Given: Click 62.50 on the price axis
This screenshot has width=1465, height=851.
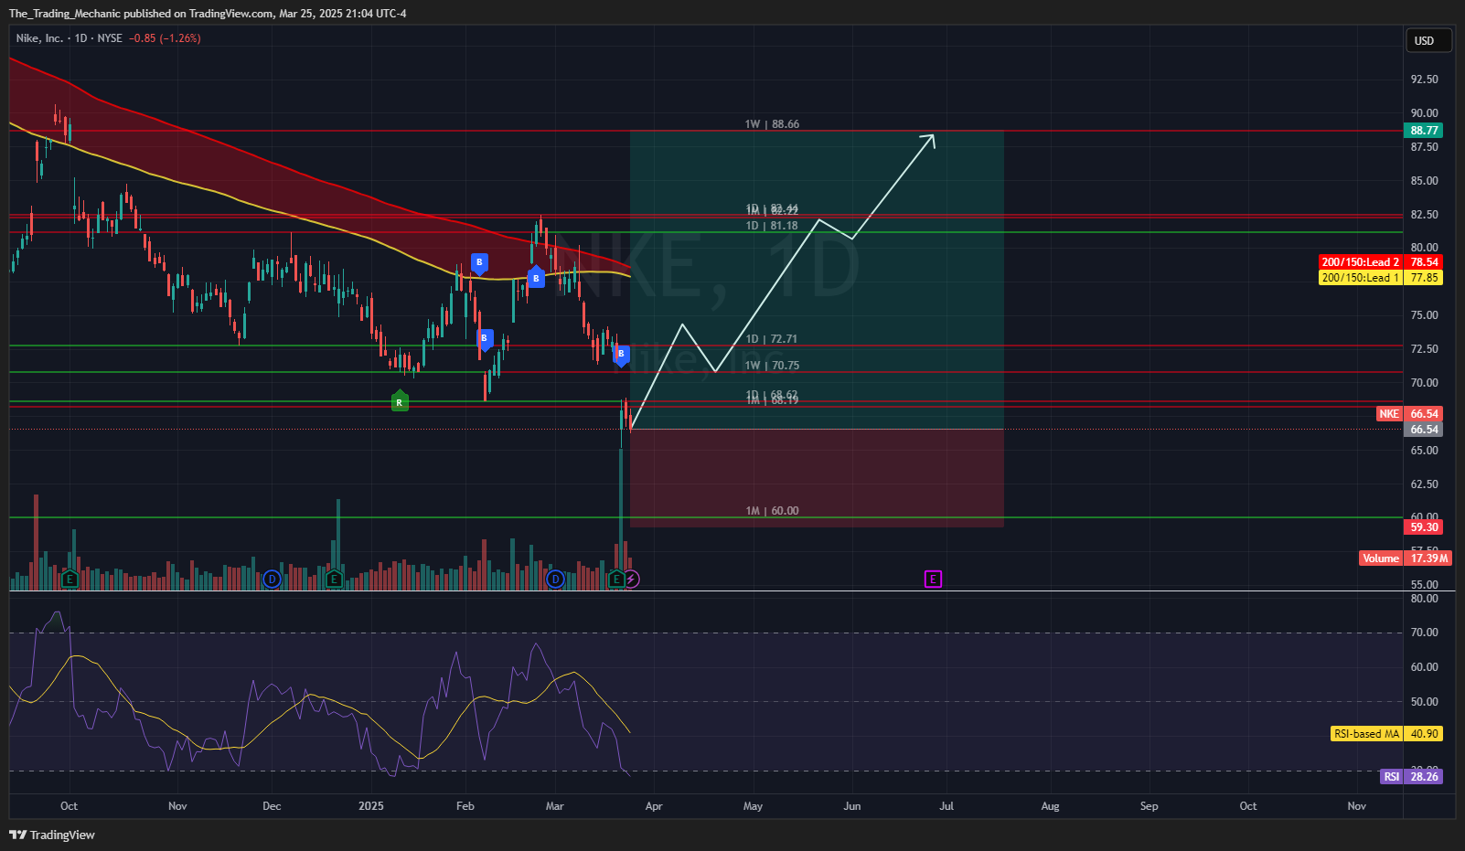Looking at the screenshot, I should [x=1424, y=484].
